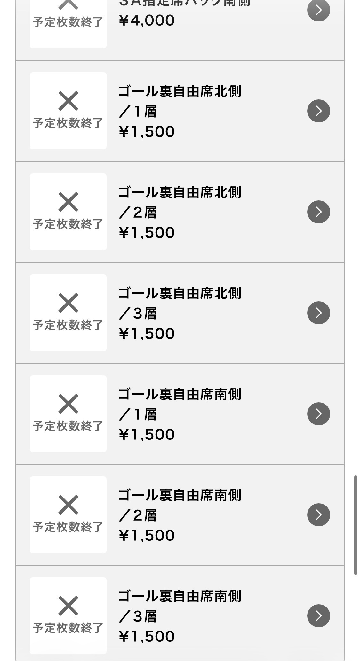Click the vertical page scrollbar

click(x=355, y=525)
